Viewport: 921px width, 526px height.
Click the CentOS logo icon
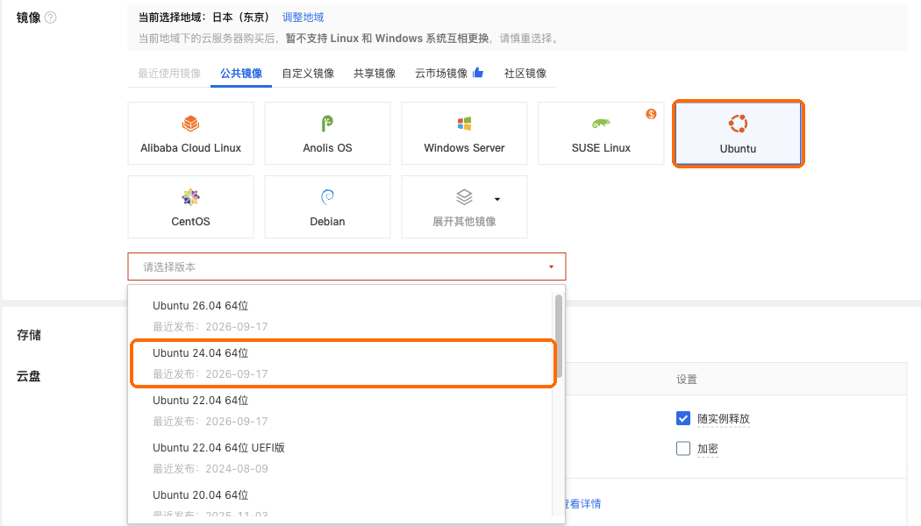[x=190, y=197]
